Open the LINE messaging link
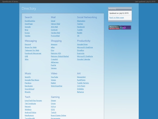This screenshot has width=158, height=119. coord(26,56)
